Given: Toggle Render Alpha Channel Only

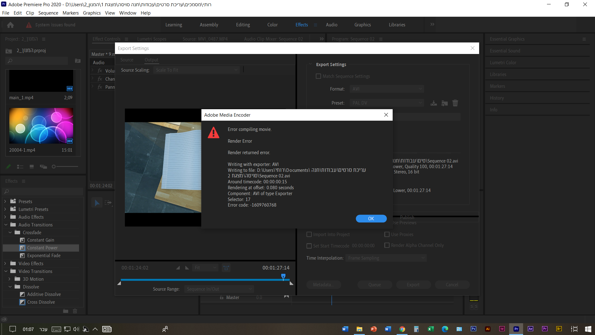Looking at the screenshot, I should click(x=387, y=245).
